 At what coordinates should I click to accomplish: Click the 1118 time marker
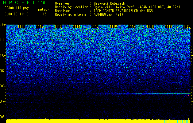tap(150, 26)
